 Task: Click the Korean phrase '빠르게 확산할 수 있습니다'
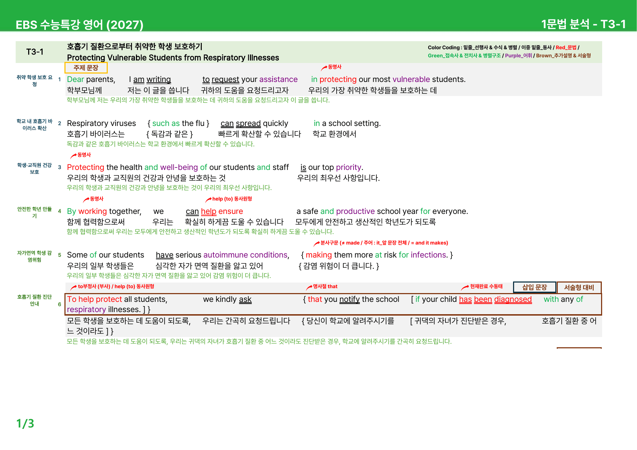click(260, 134)
